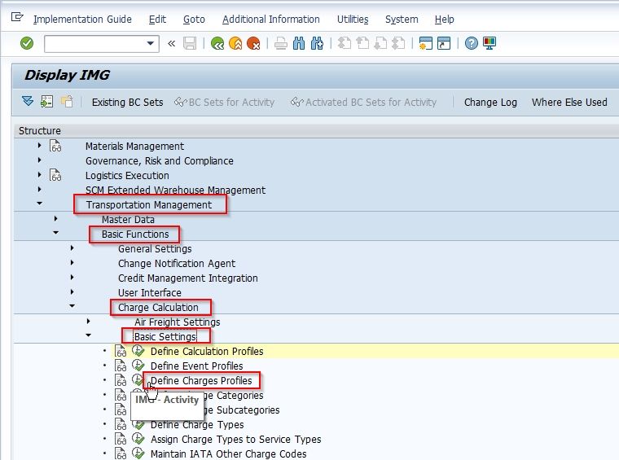Click the yellow Exit icon
The image size is (619, 460).
pyautogui.click(x=235, y=43)
